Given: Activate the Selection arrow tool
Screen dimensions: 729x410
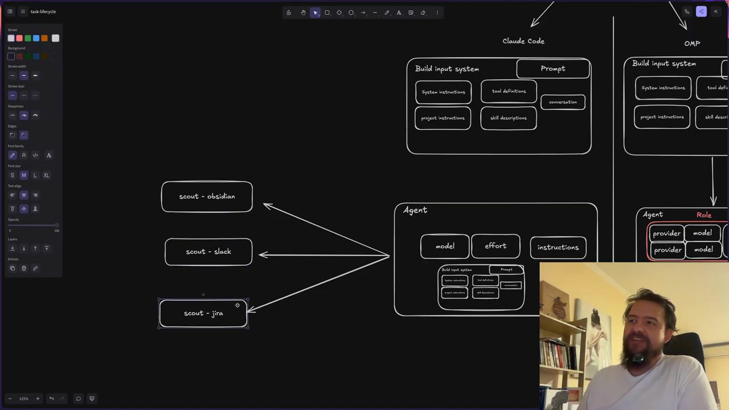Looking at the screenshot, I should (315, 13).
